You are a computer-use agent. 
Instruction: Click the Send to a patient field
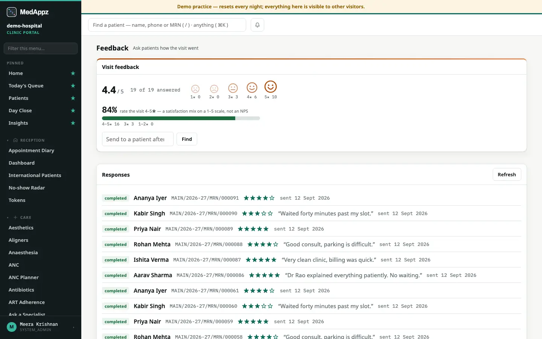click(138, 139)
